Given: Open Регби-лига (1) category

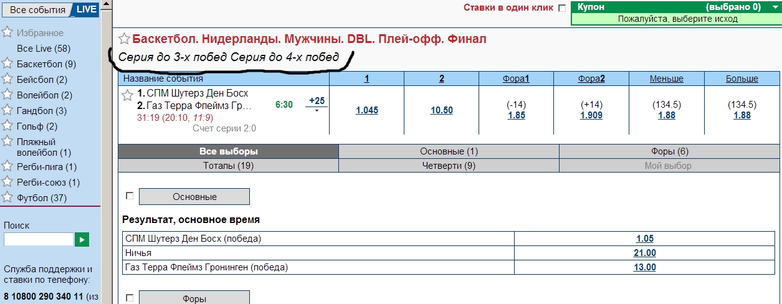Looking at the screenshot, I should [x=47, y=166].
